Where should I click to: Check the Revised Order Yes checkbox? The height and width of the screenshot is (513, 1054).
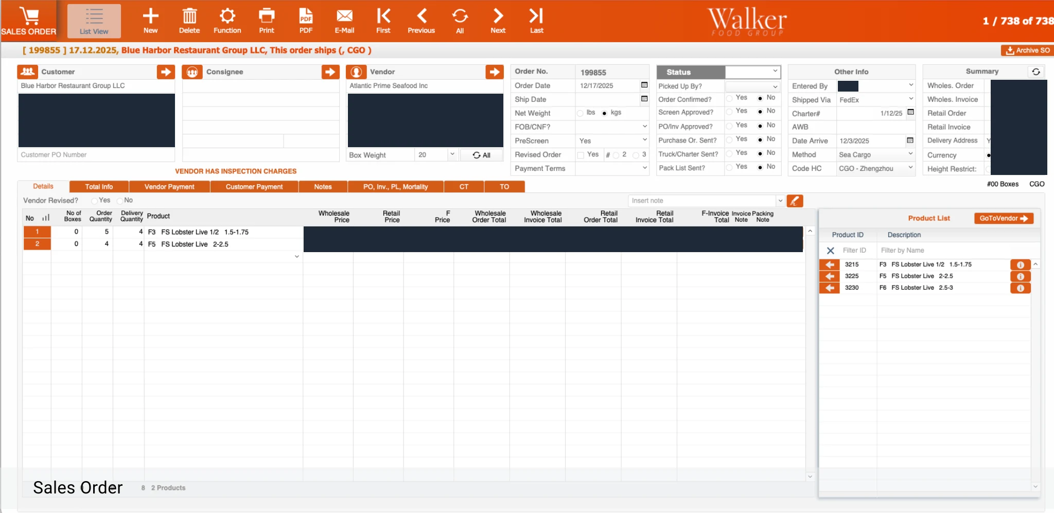tap(581, 155)
